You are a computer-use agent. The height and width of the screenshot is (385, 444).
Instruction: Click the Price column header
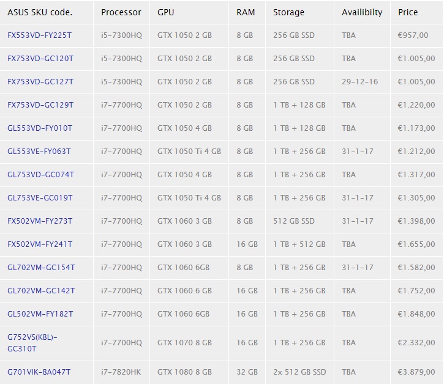coord(408,12)
